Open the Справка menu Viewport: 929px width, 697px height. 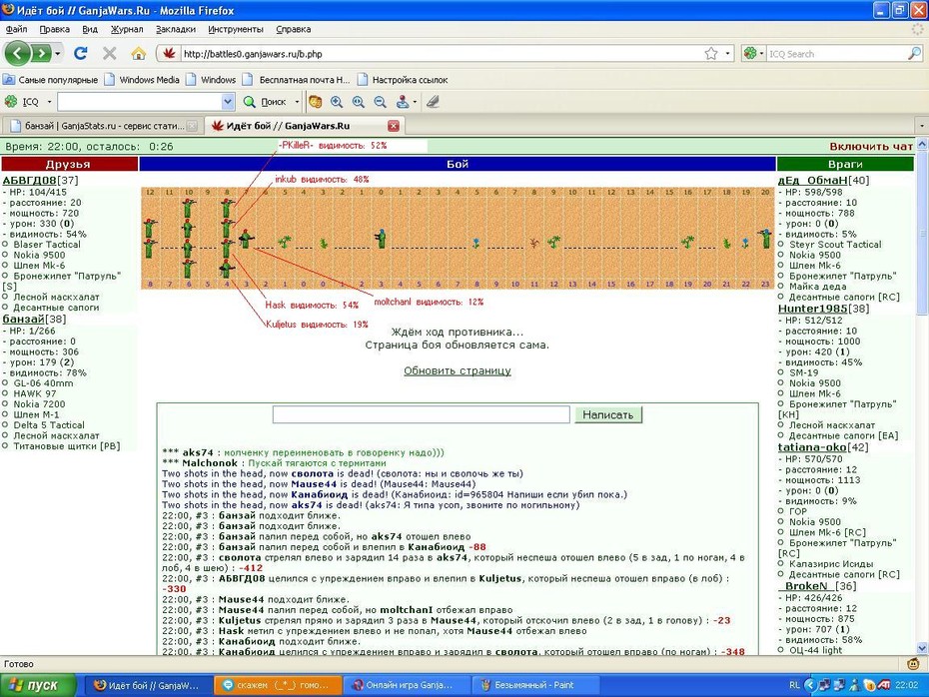[294, 29]
